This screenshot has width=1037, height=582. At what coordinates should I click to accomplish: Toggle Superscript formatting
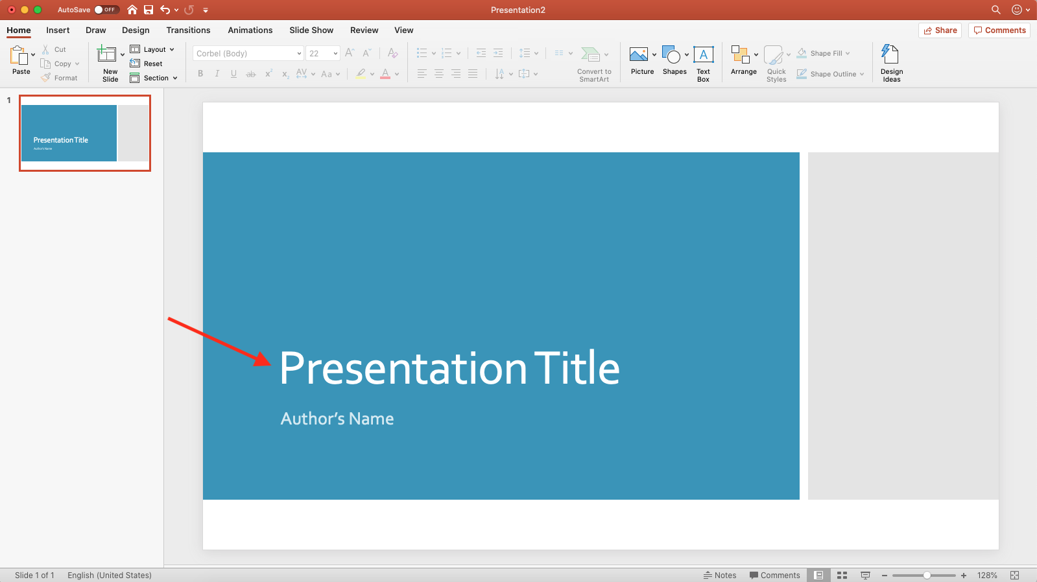pyautogui.click(x=268, y=74)
